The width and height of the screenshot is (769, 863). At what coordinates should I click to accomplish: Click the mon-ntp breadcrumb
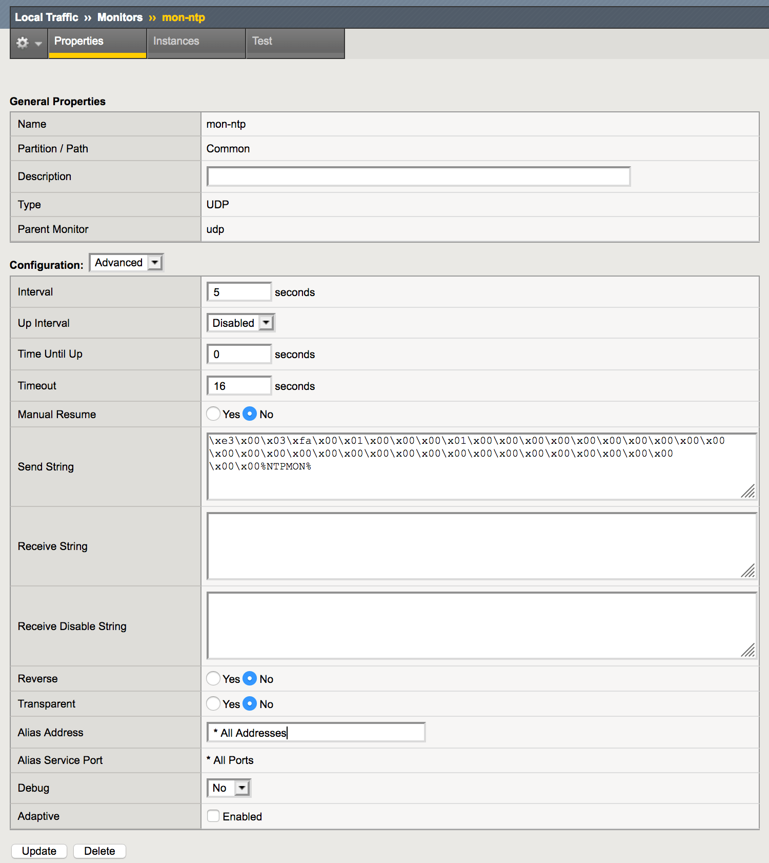tap(184, 17)
